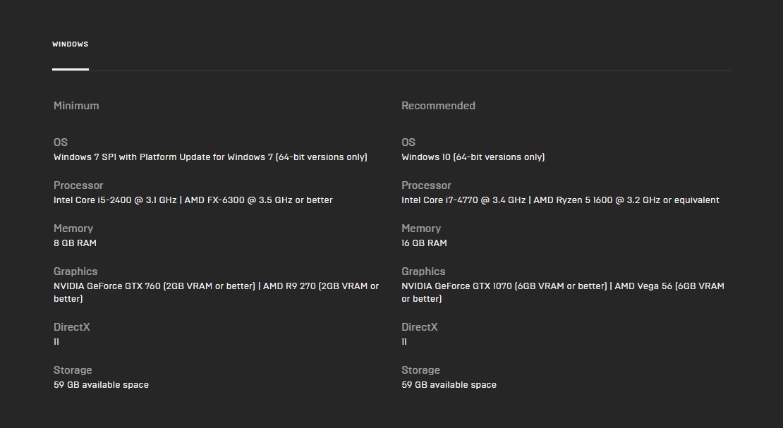Click the Storage label under Minimum
This screenshot has width=783, height=428.
point(73,370)
